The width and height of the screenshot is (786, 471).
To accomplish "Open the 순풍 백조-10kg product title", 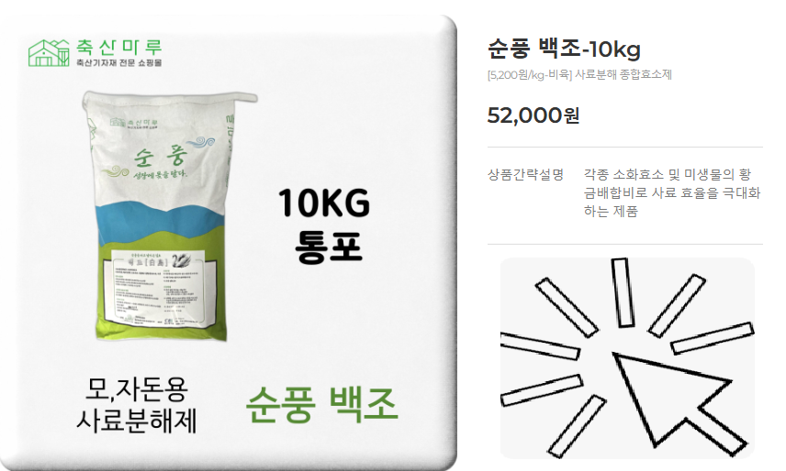I will (x=564, y=49).
